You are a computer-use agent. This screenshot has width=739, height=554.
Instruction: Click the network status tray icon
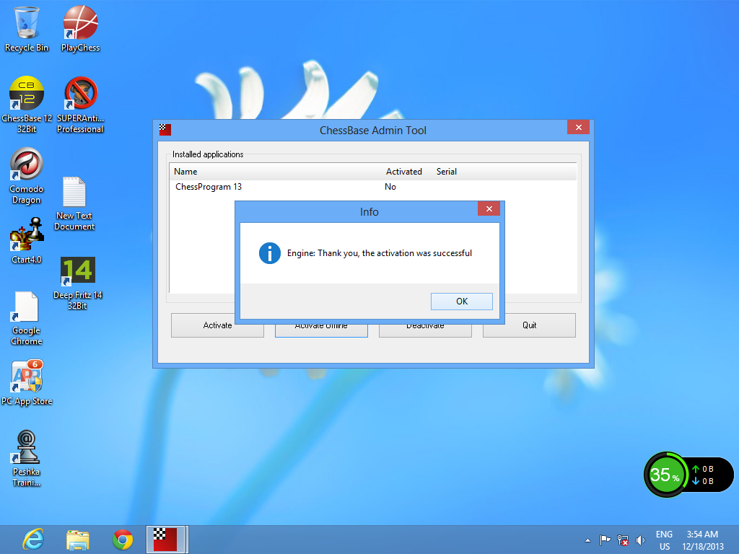tap(623, 540)
